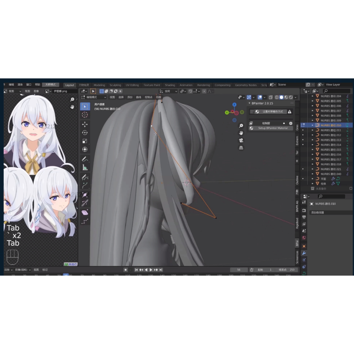This screenshot has width=354, height=354.
Task: Open the Object properties orange square icon
Action: pyautogui.click(x=304, y=246)
